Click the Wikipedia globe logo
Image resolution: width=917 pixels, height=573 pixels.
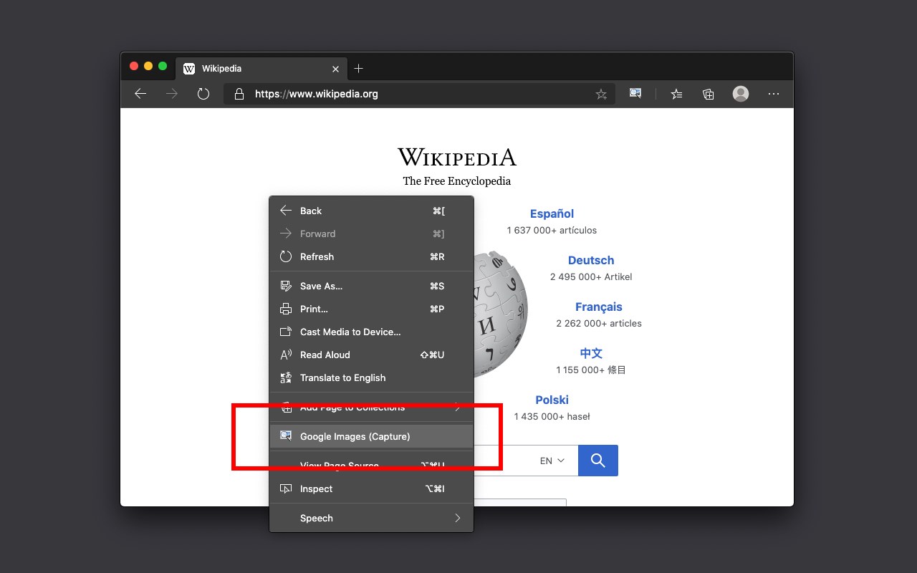[501, 314]
